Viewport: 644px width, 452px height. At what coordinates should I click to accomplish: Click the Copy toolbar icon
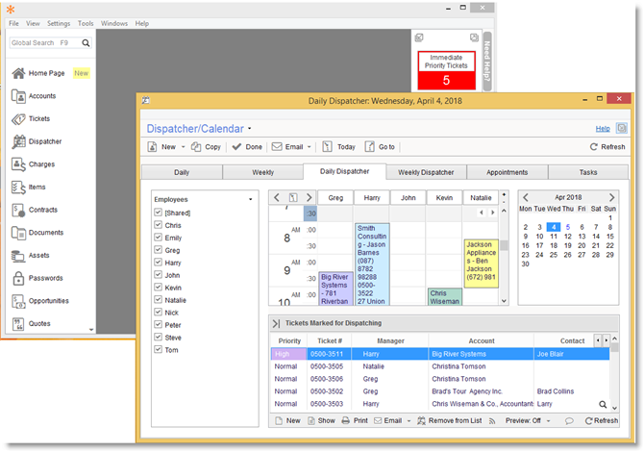197,147
